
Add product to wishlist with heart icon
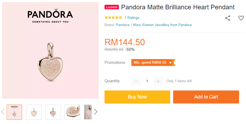(241, 18)
